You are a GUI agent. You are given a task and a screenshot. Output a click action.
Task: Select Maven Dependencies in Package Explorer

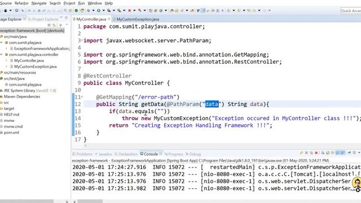(x=22, y=96)
